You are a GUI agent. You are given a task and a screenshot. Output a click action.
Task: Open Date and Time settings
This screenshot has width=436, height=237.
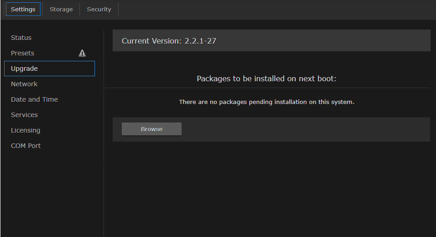pos(35,99)
